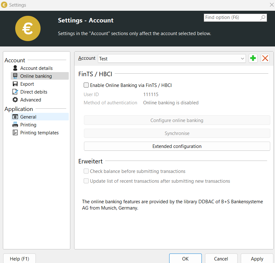Click the 'FinTS / HBCI' section heading
275x263 pixels.
95,74
